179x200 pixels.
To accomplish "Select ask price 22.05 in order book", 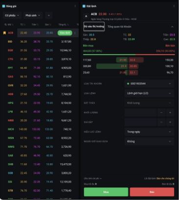I will (x=133, y=66).
